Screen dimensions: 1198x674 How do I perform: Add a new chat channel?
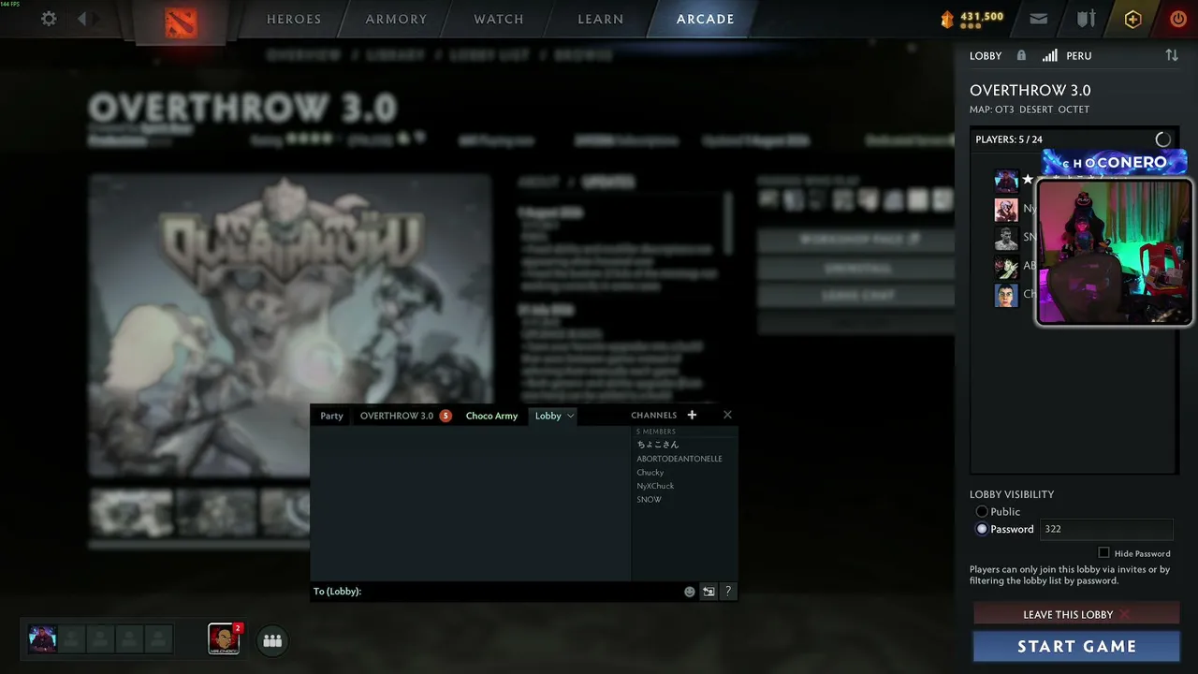[692, 415]
